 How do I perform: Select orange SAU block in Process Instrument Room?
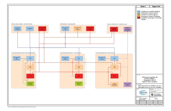30,67
